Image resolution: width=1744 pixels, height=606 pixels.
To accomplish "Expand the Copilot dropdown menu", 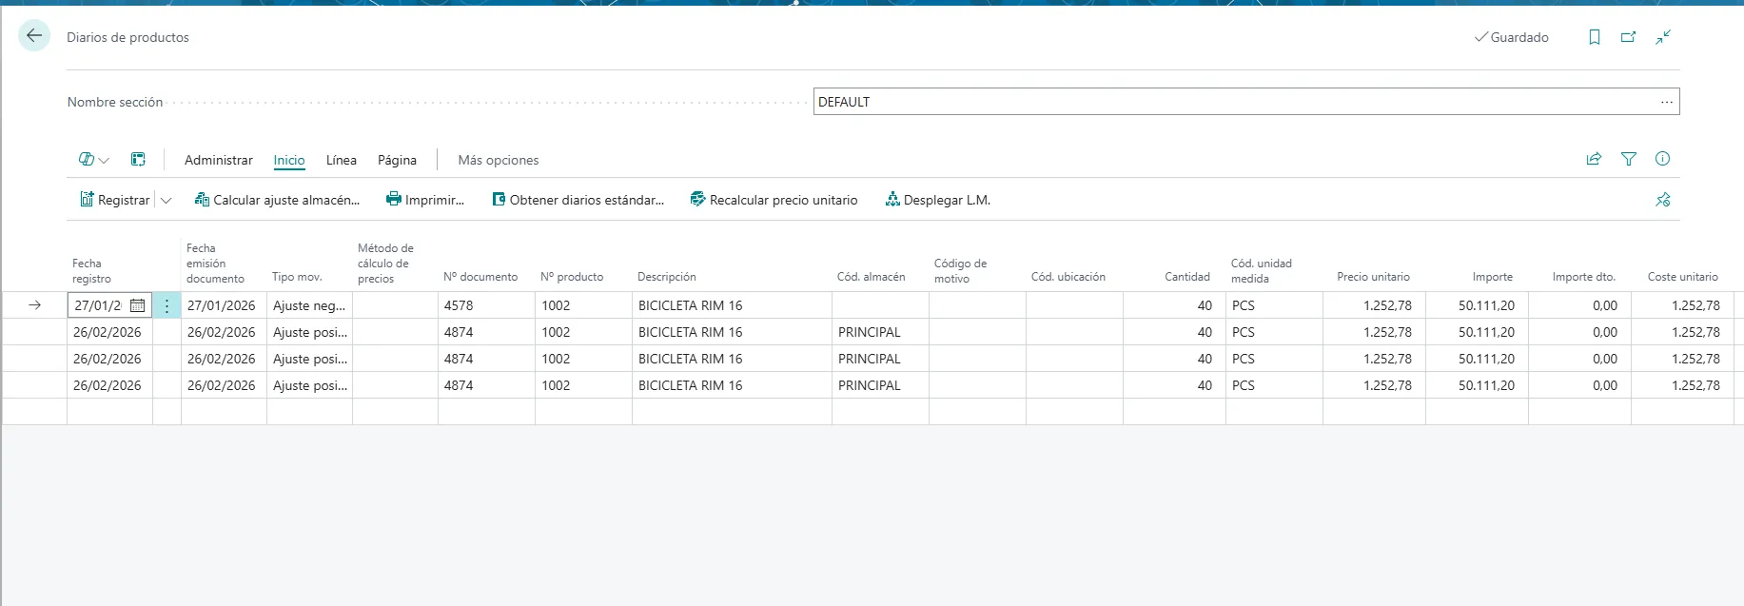I will [93, 160].
